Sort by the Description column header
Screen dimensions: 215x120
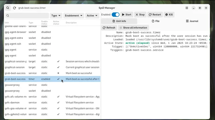(x=71, y=23)
